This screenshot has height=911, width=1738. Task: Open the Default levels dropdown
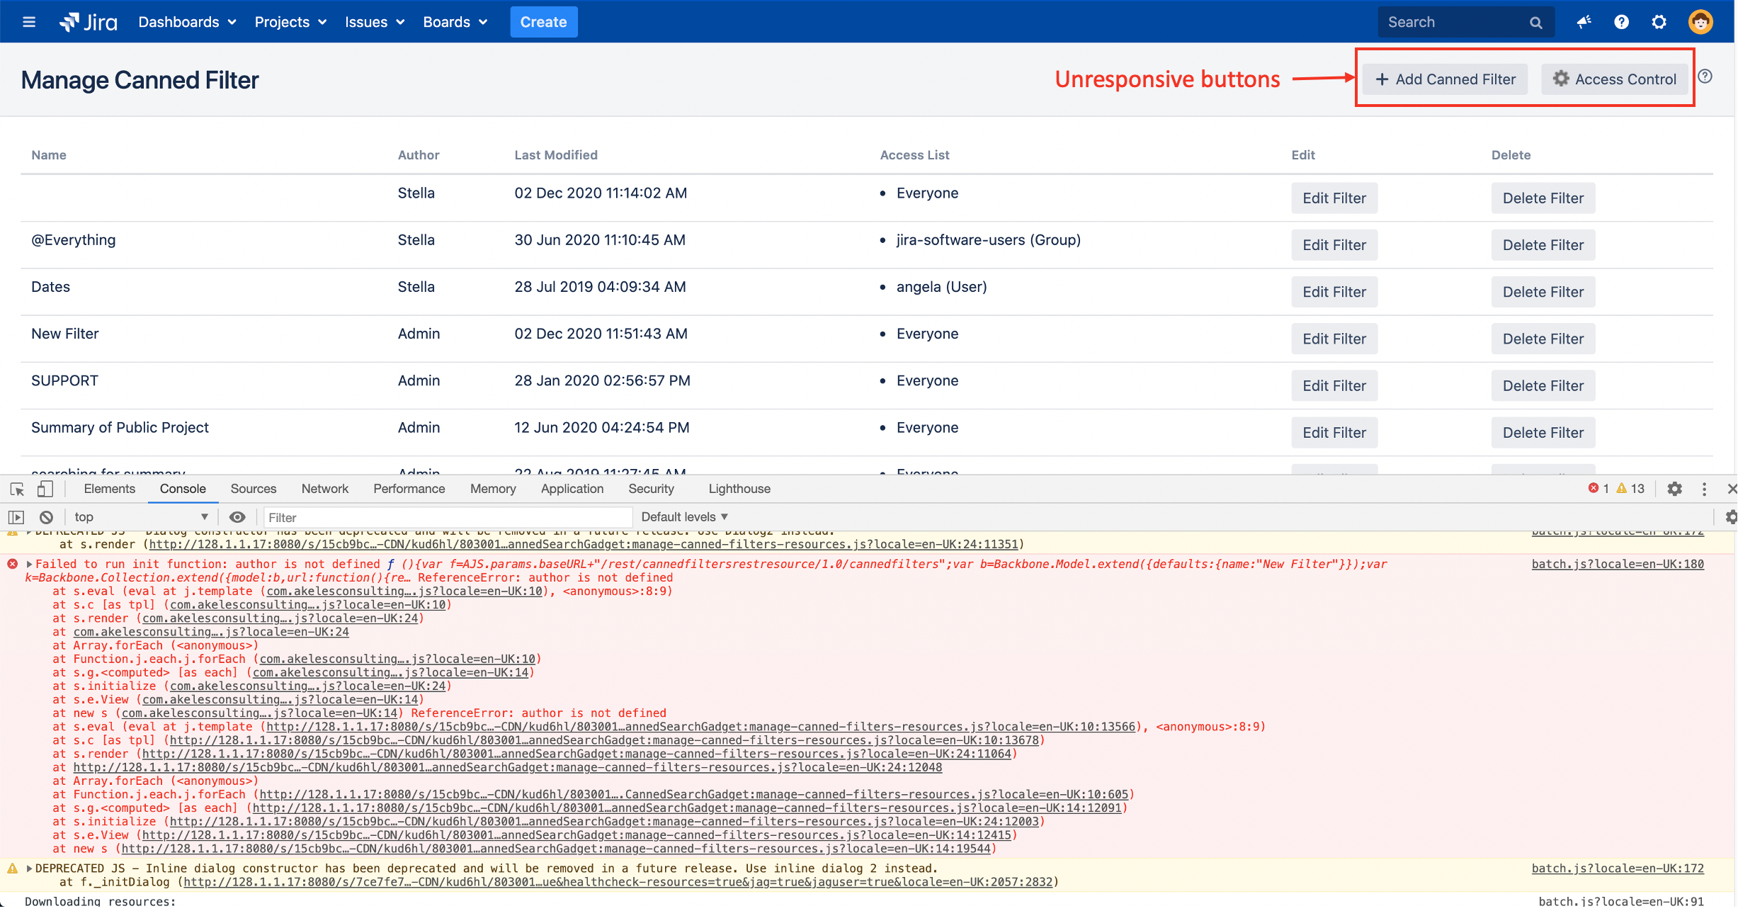tap(684, 518)
